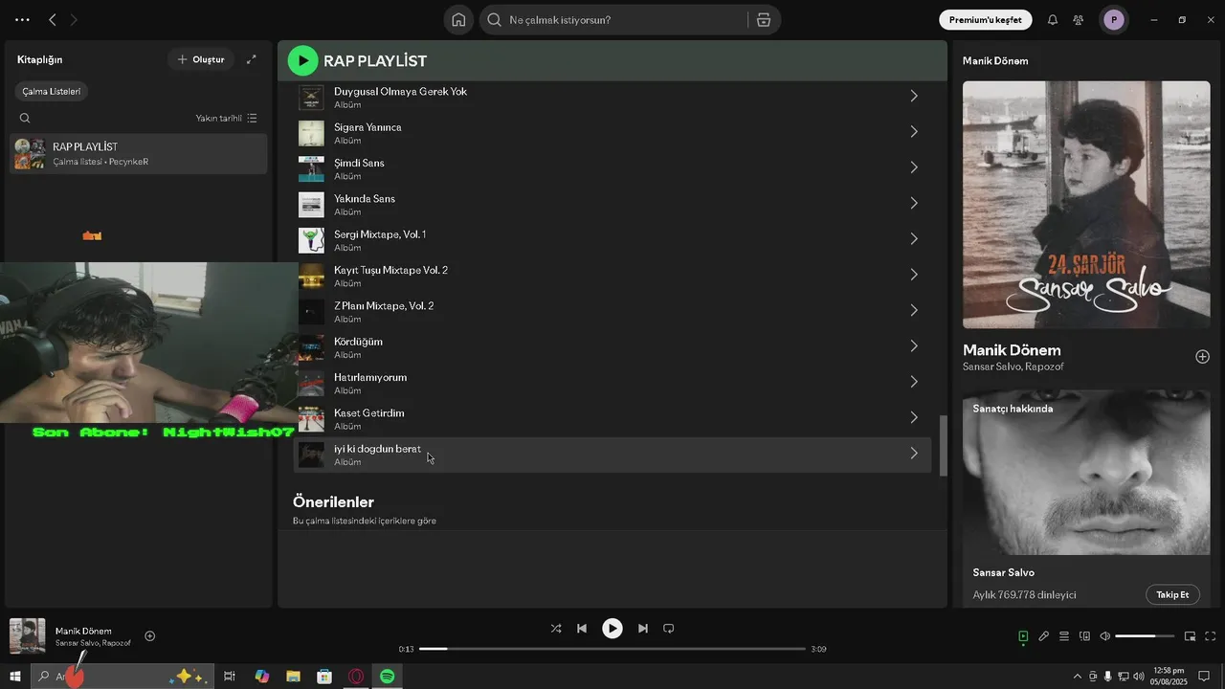This screenshot has width=1225, height=689.
Task: Open Connect to a device icon
Action: [x=1084, y=636]
